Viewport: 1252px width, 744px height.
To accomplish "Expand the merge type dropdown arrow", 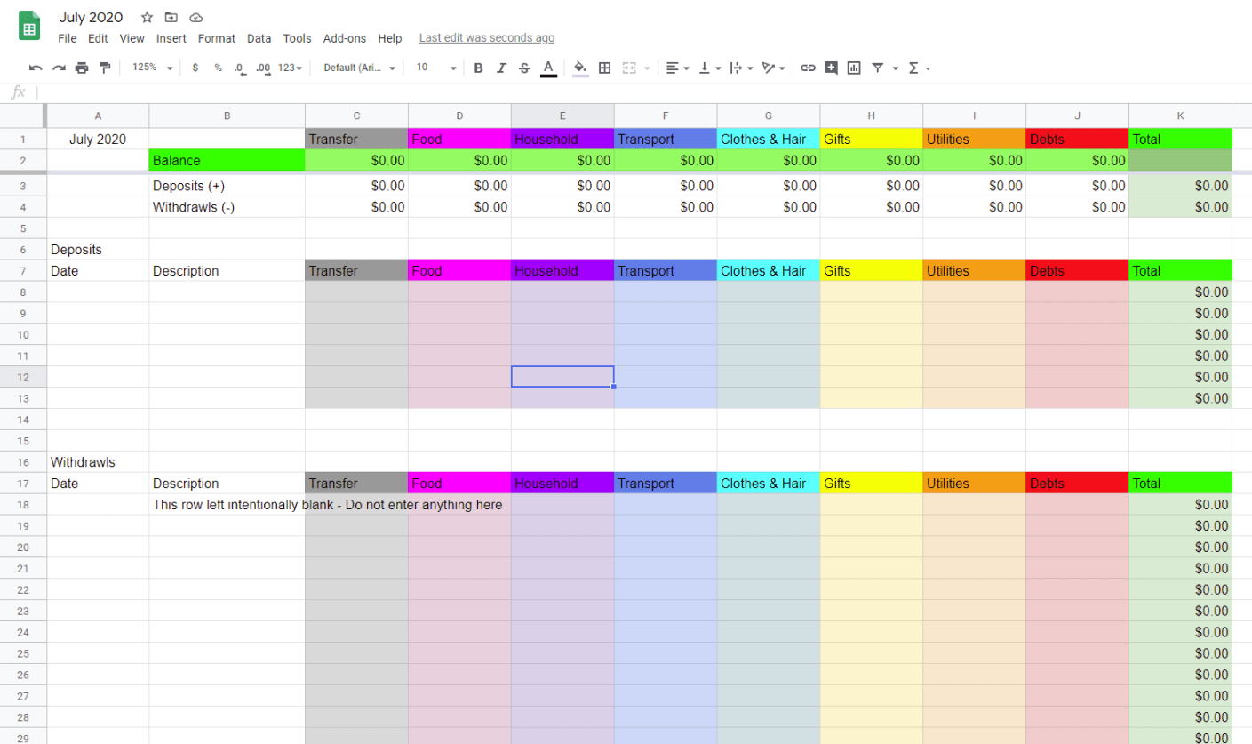I will (647, 68).
